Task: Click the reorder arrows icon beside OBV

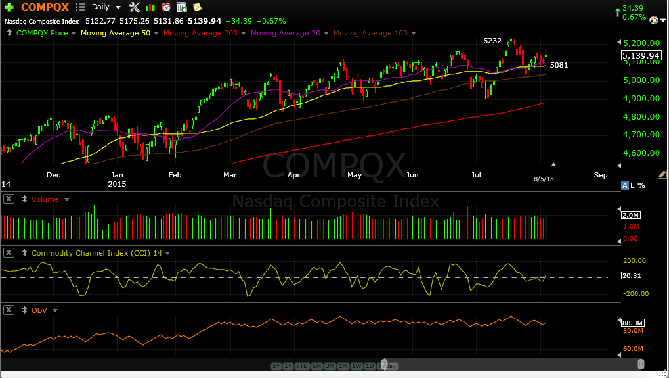Action: (x=25, y=310)
